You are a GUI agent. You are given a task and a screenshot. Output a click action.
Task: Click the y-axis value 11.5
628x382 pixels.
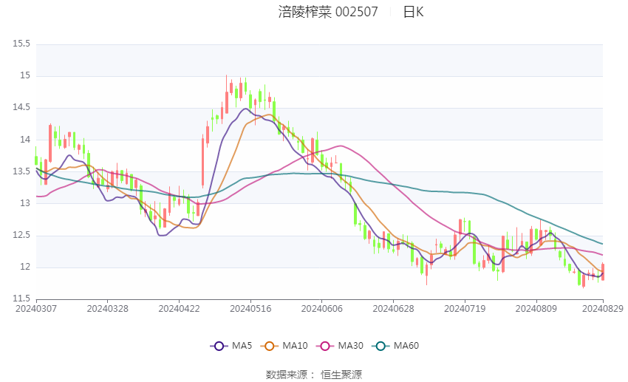(21, 299)
